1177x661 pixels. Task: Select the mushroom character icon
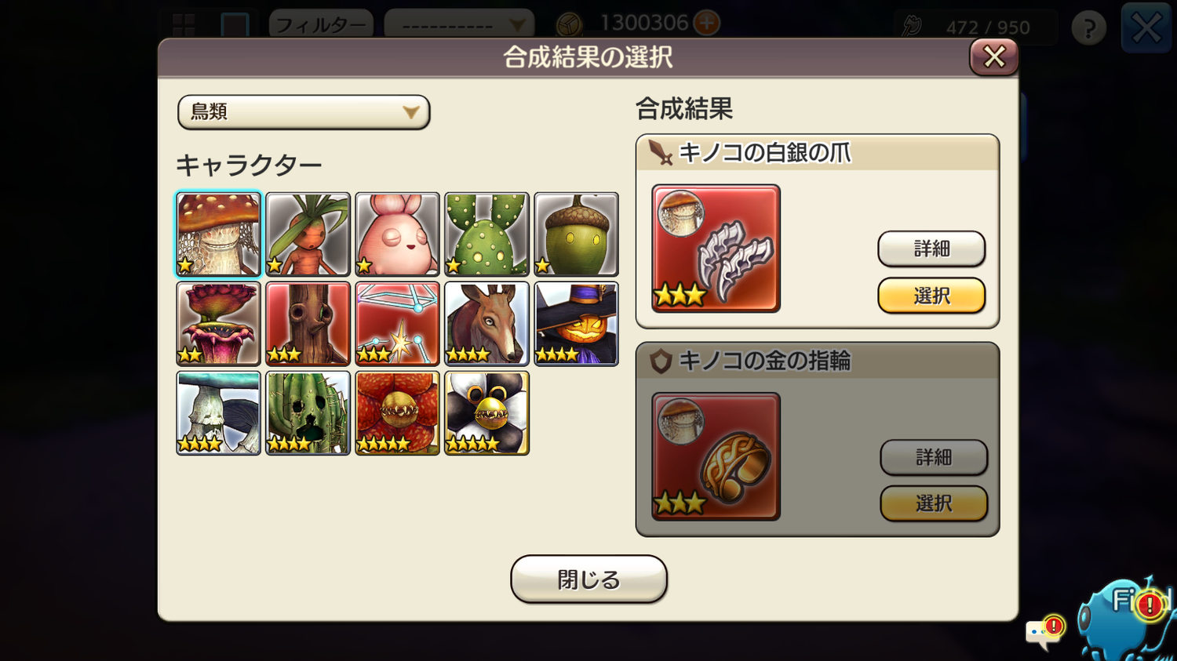click(218, 234)
